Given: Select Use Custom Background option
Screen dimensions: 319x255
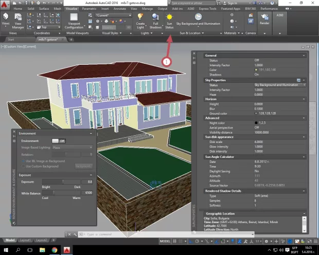Looking at the screenshot, I should pyautogui.click(x=23, y=166).
